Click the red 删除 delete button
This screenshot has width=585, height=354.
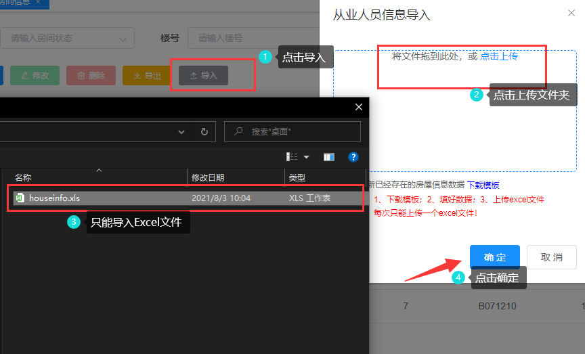(91, 75)
